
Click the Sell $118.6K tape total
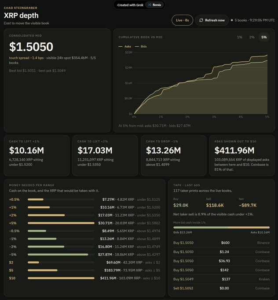(x=215, y=205)
